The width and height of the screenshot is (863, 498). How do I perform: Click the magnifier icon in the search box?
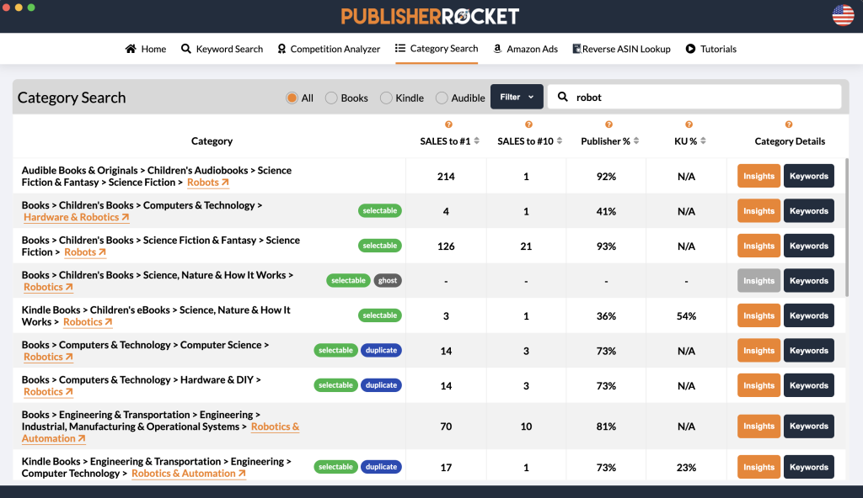pyautogui.click(x=563, y=98)
